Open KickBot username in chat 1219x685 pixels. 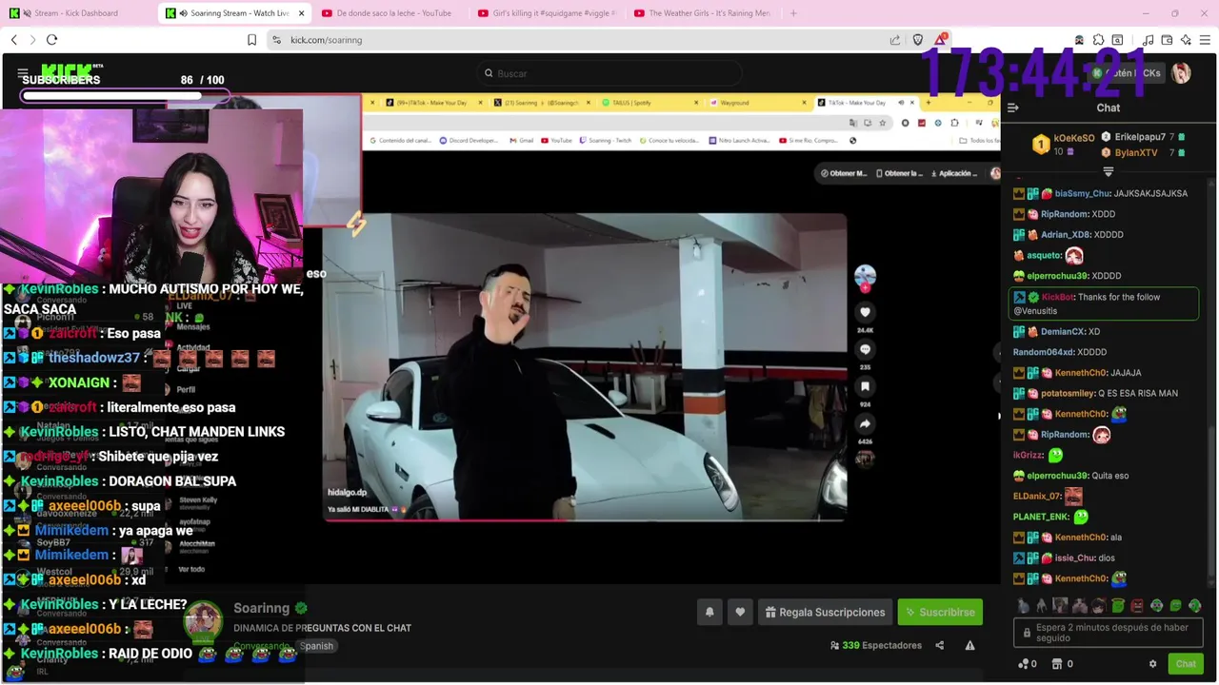click(x=1059, y=297)
